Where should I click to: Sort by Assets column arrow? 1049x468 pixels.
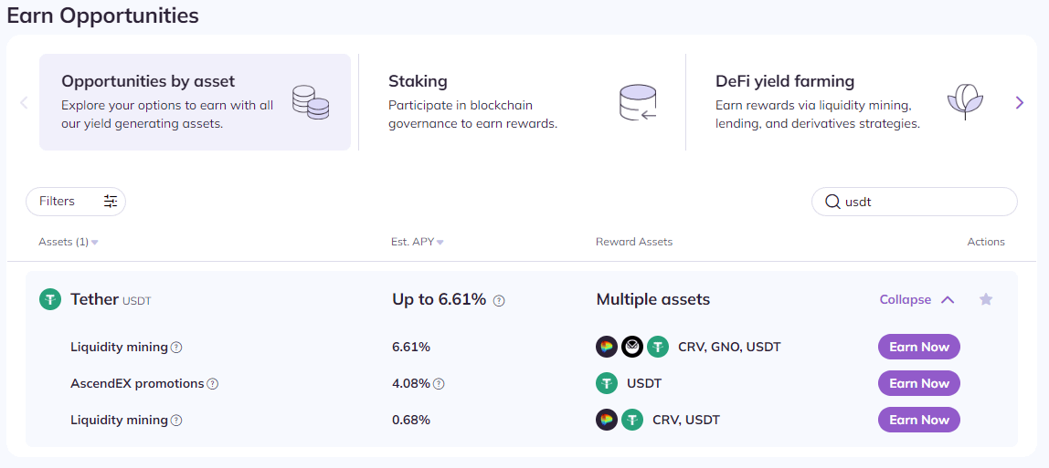(x=95, y=243)
